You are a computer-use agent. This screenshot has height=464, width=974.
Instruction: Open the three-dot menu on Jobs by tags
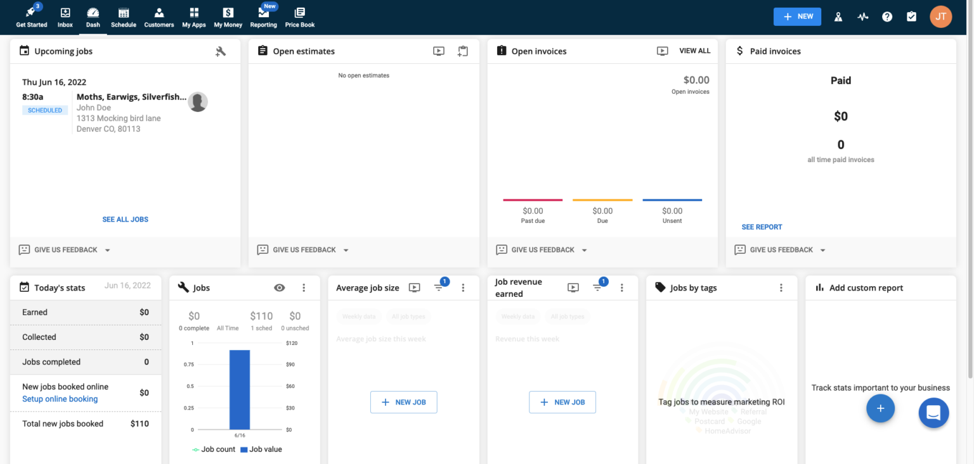tap(781, 287)
